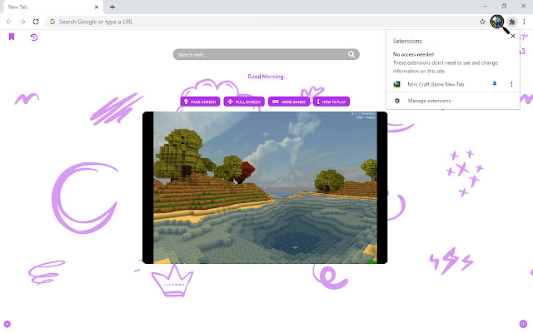533x333 pixels.
Task: Click the 'Good Morning.' greeting text
Action: pyautogui.click(x=266, y=77)
